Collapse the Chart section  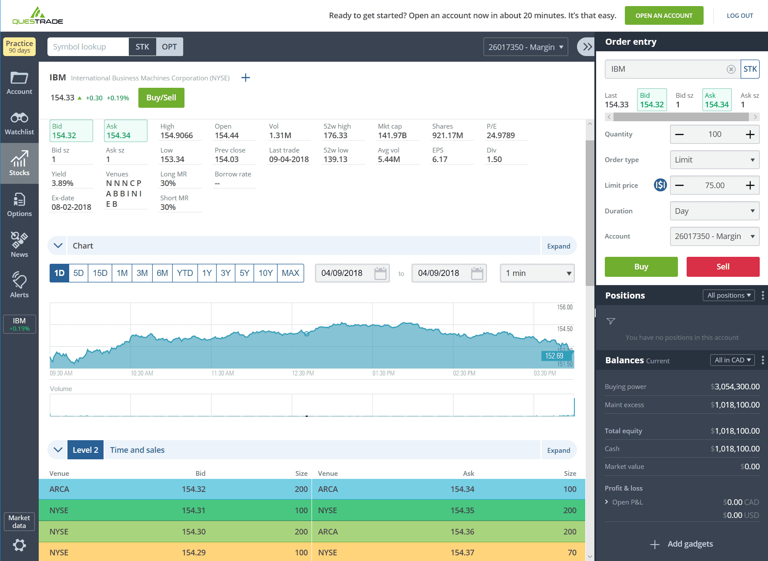click(58, 246)
